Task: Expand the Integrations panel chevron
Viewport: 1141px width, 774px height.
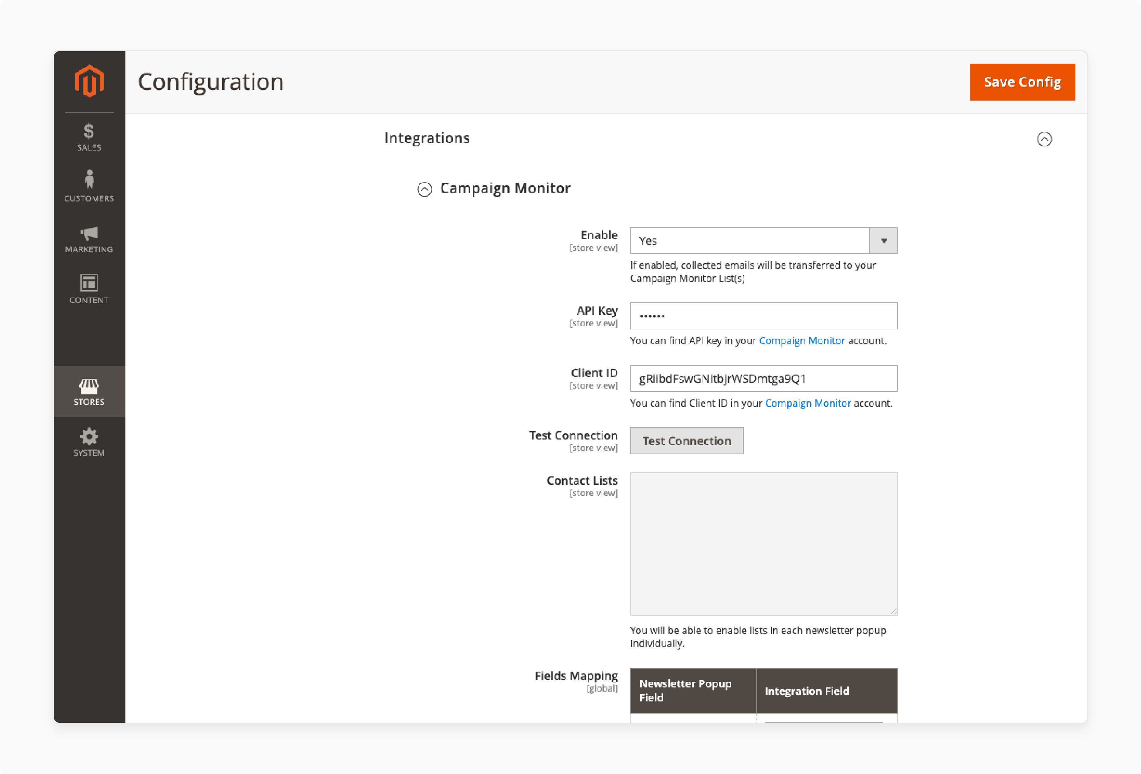Action: tap(1044, 139)
